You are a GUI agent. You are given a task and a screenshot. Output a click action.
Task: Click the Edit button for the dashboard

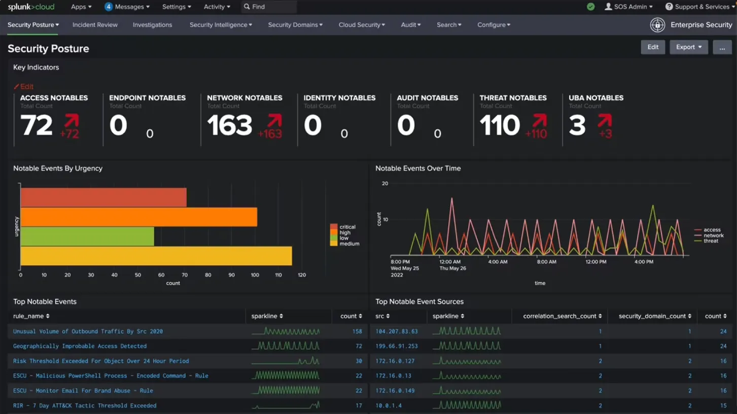(652, 47)
